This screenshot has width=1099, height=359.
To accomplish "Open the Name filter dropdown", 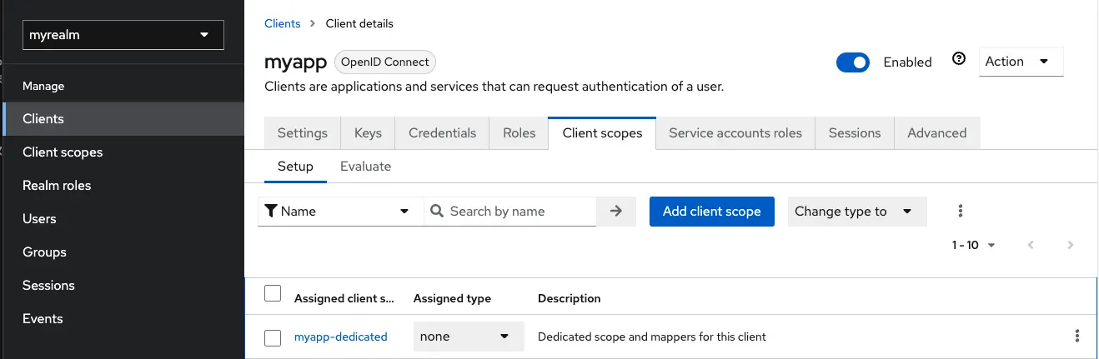I will [x=340, y=212].
